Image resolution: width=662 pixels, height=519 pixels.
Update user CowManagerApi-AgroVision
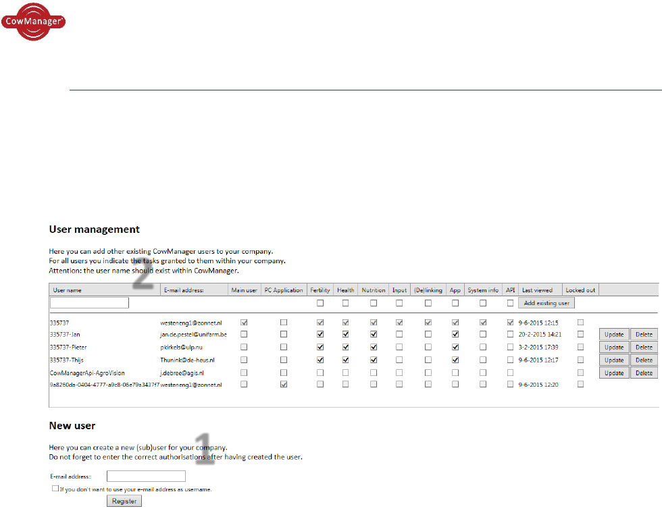pyautogui.click(x=614, y=373)
